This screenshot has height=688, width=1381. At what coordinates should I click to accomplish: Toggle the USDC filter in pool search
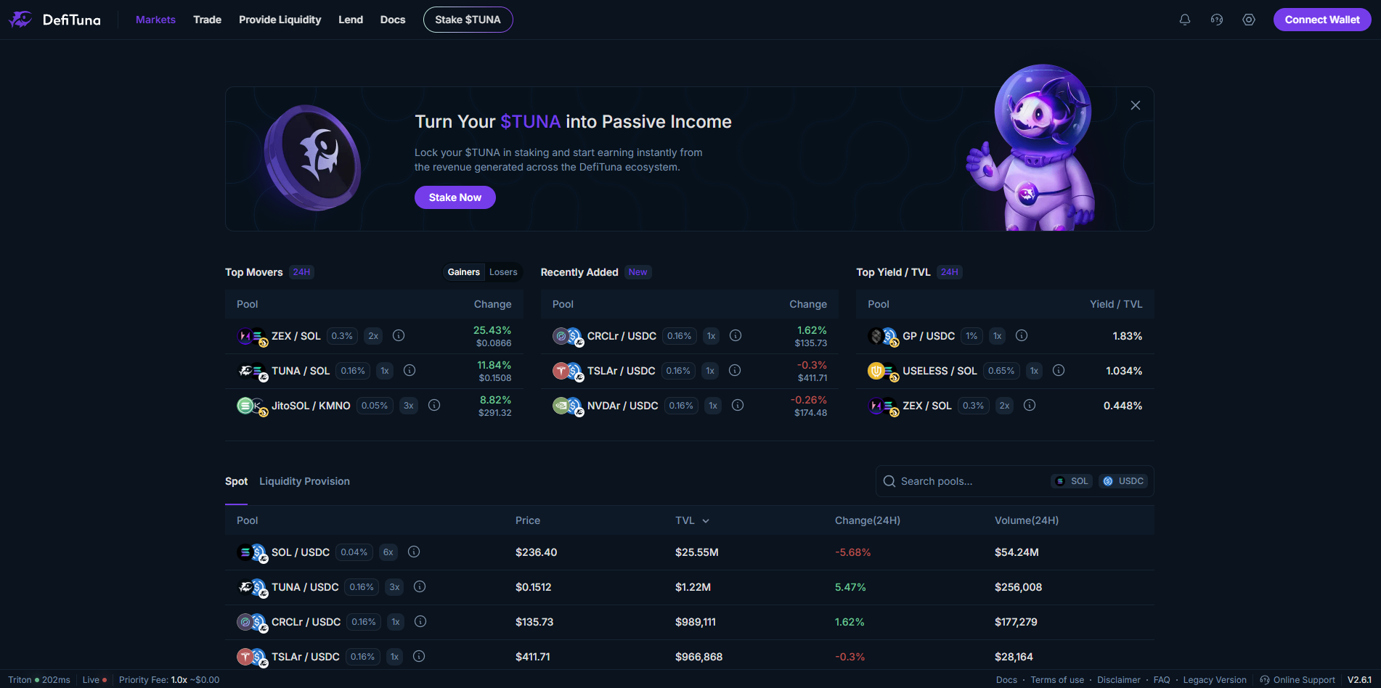1123,480
